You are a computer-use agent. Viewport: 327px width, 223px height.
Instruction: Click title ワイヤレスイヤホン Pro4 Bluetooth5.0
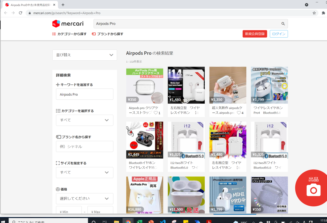(x=268, y=110)
